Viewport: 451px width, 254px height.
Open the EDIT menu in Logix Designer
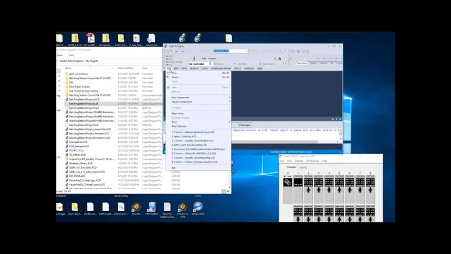click(176, 68)
